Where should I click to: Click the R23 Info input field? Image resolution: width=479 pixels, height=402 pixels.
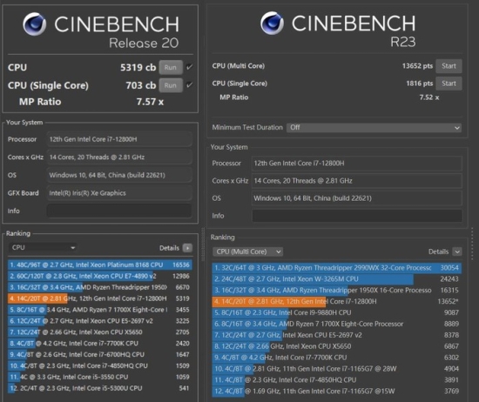[x=357, y=216]
